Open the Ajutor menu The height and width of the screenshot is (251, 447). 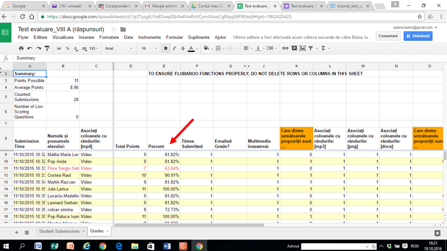click(220, 37)
